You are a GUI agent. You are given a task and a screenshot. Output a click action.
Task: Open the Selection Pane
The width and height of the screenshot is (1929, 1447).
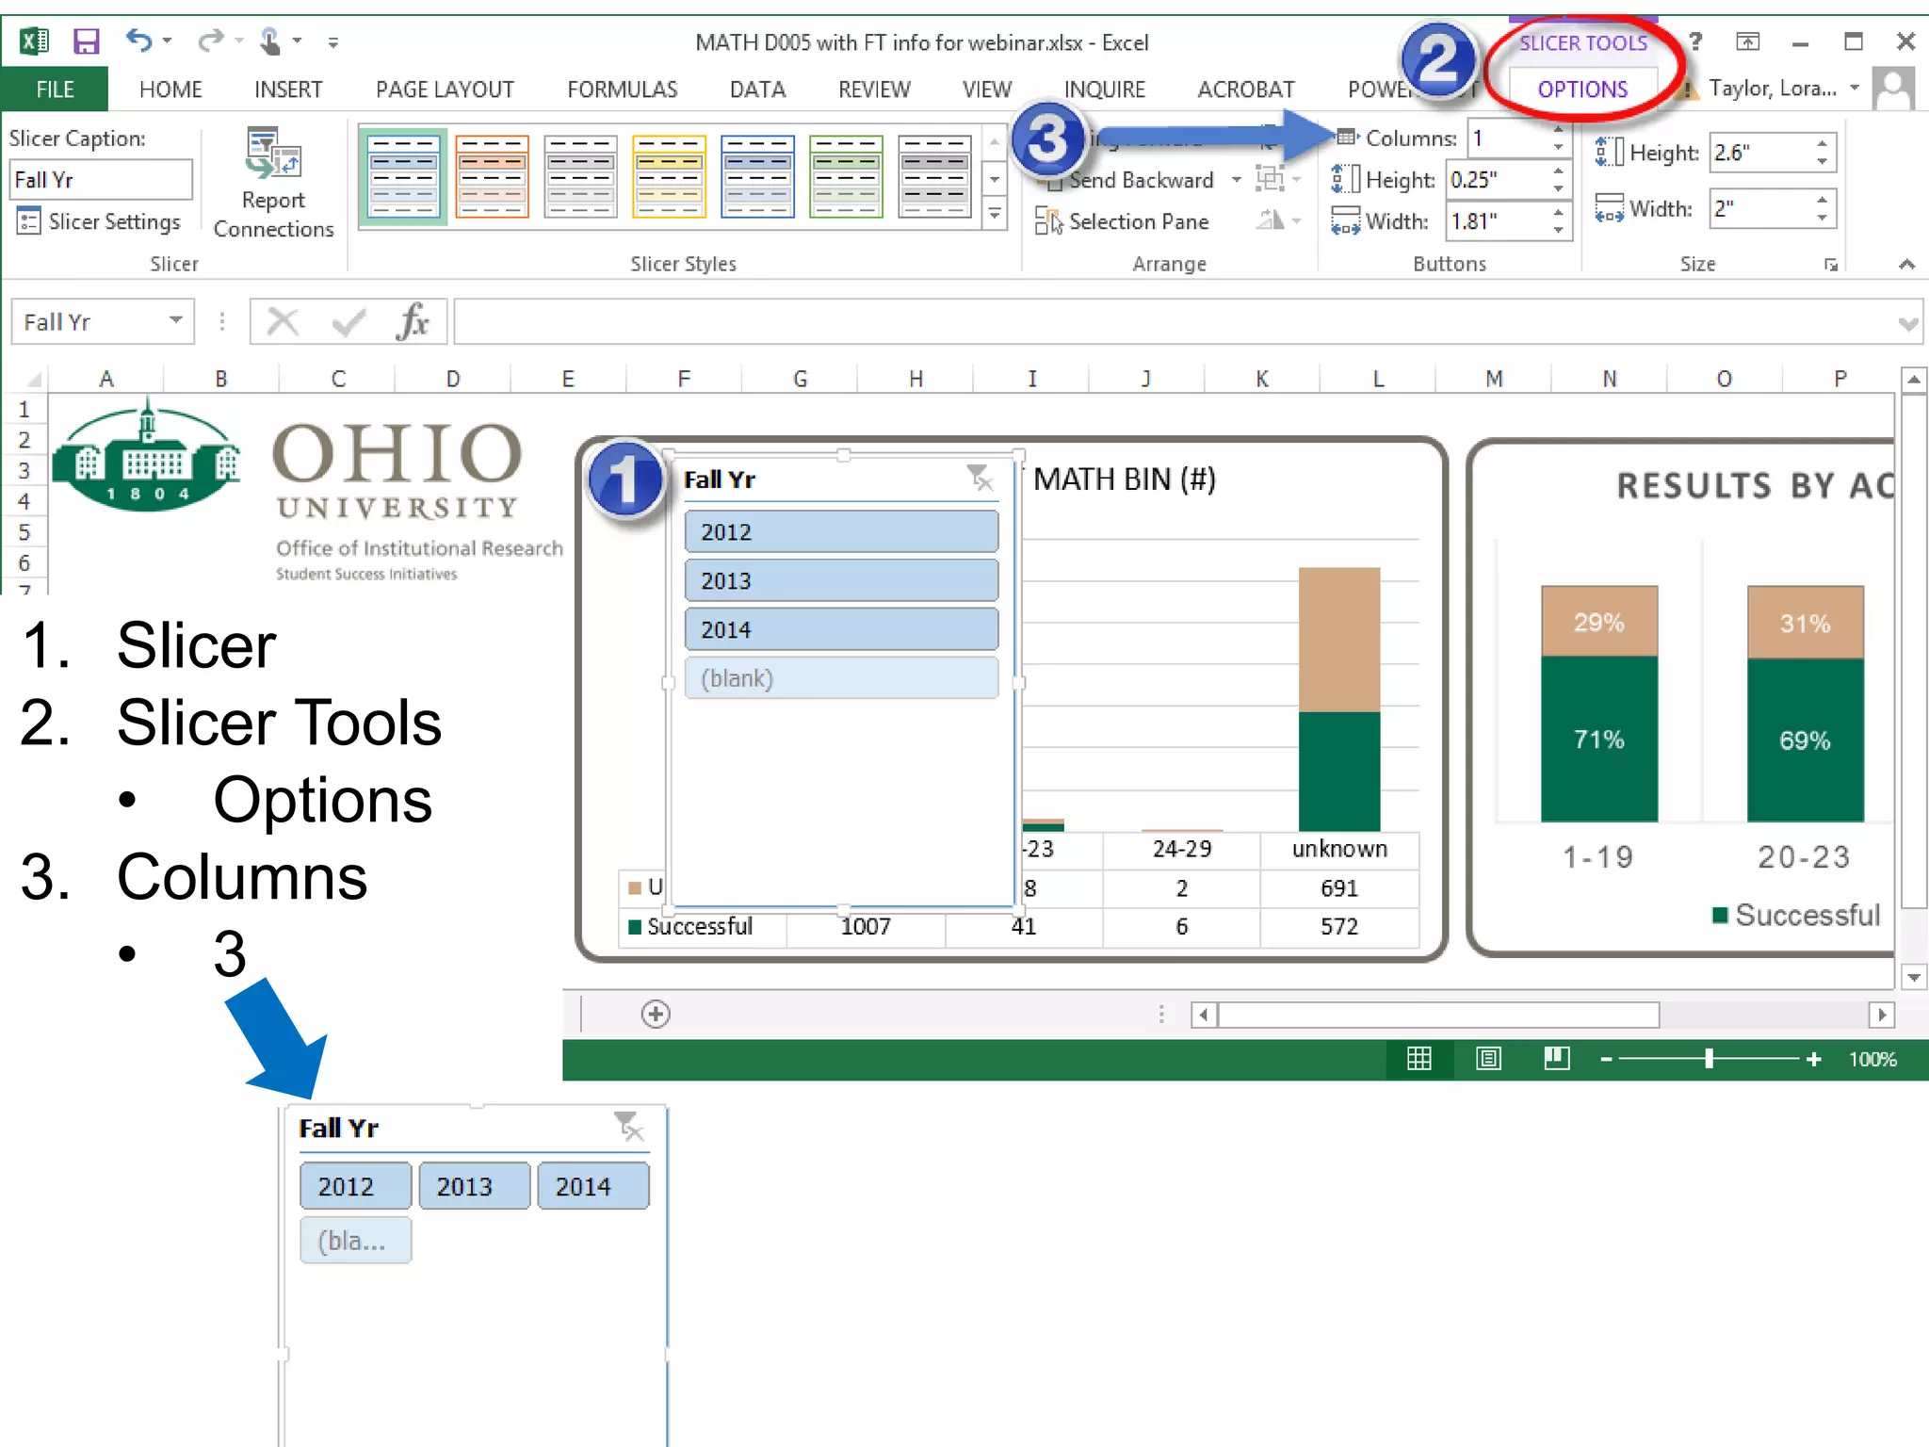point(1122,222)
